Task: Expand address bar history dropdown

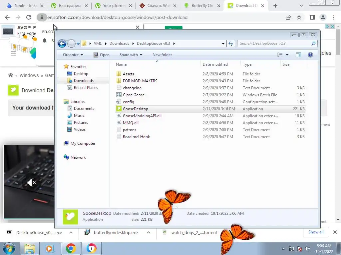Action: coord(223,43)
